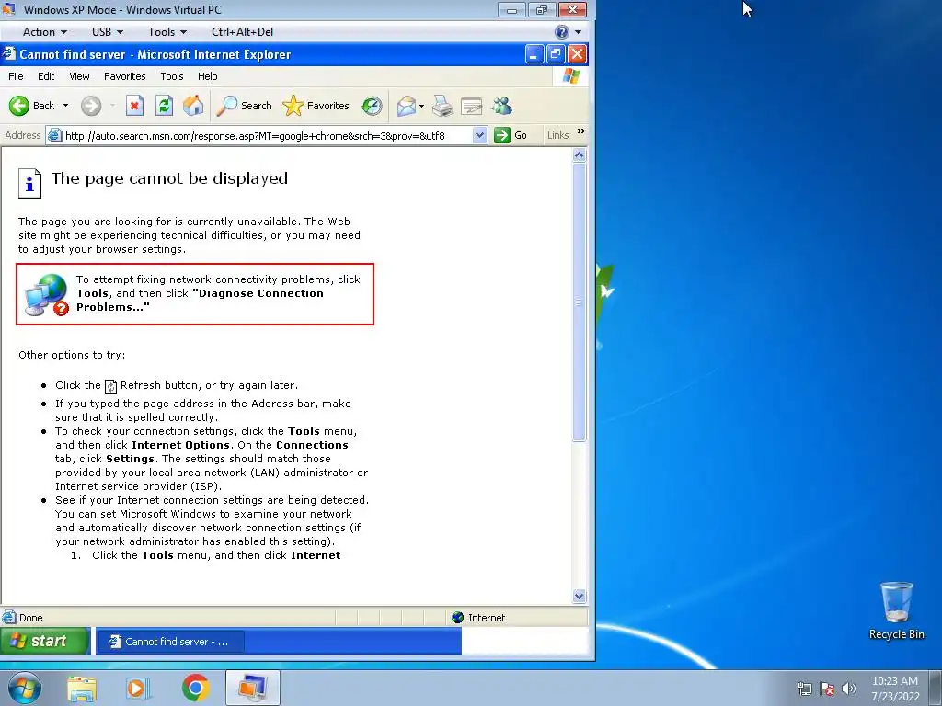Click the page scrollbar up arrow
The image size is (942, 706).
(580, 155)
